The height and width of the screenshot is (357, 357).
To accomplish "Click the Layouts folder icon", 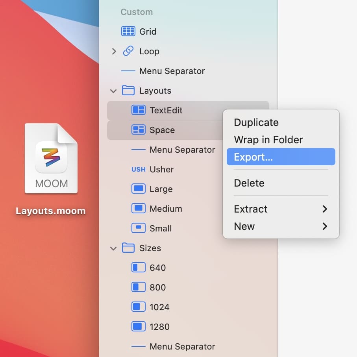I will point(128,90).
